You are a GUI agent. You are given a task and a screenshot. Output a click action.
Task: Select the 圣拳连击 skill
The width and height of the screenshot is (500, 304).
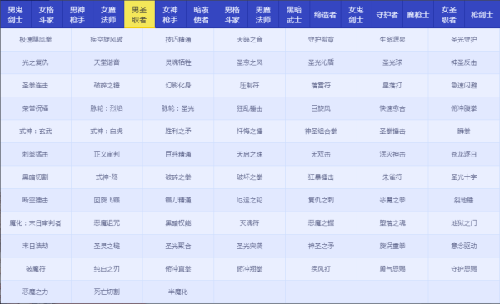(35, 86)
